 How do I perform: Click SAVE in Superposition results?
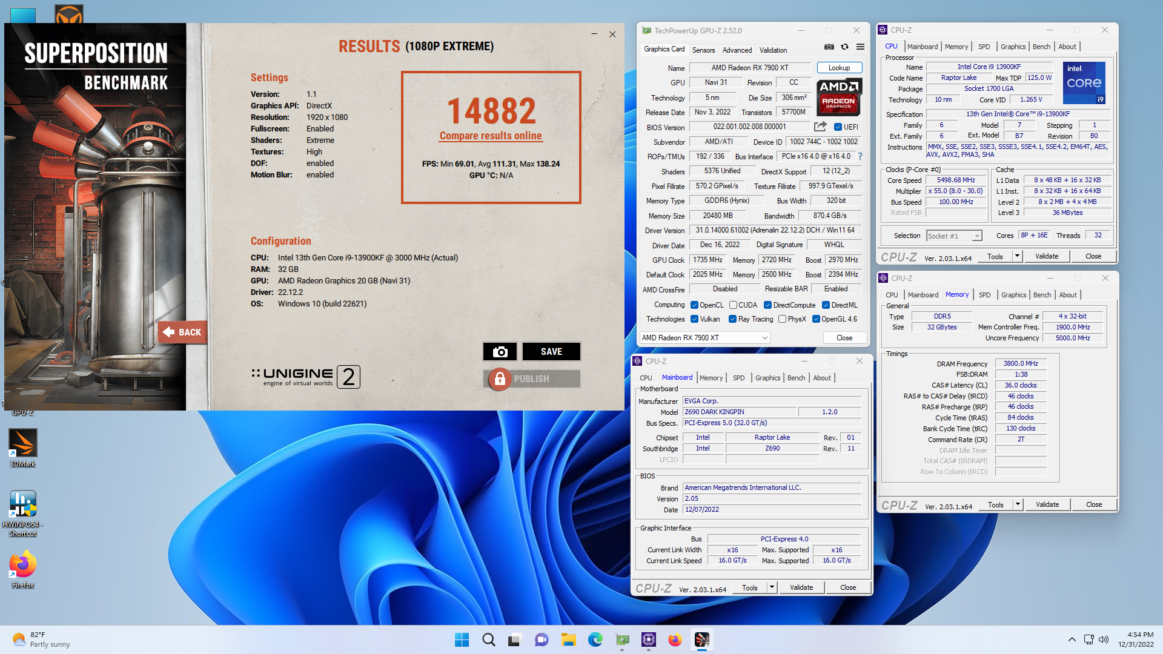[551, 352]
